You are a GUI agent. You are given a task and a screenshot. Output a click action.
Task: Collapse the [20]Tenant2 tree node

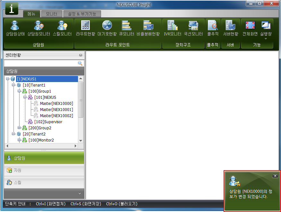13,134
